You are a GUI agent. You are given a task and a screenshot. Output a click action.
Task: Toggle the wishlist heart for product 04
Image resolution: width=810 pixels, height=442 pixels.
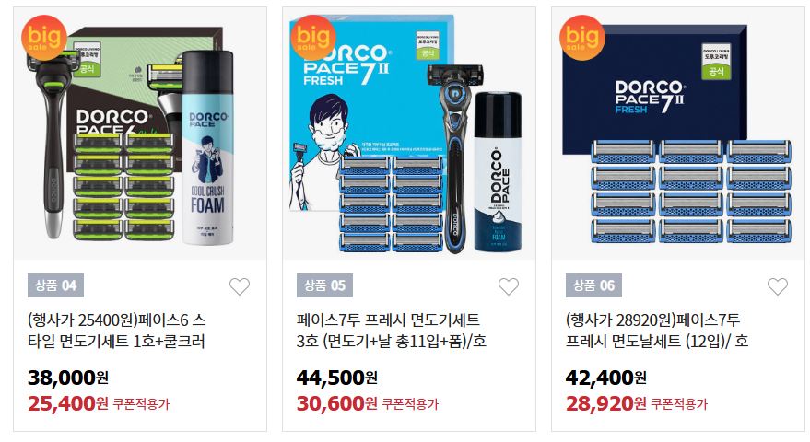click(x=240, y=286)
